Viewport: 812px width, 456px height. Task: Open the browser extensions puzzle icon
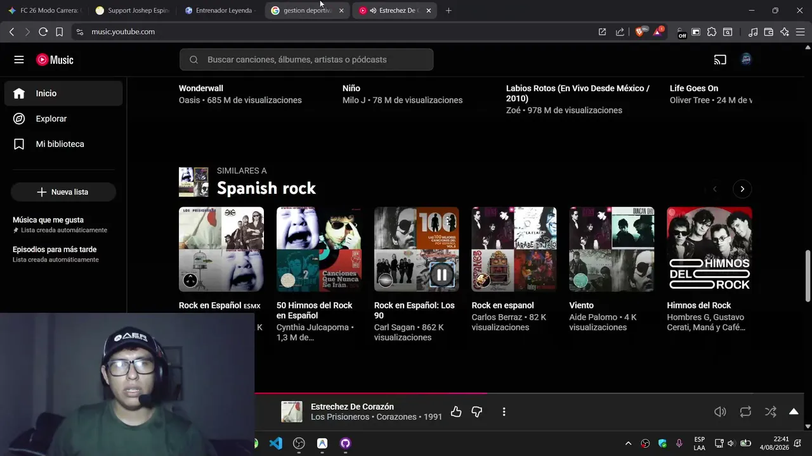pyautogui.click(x=712, y=32)
